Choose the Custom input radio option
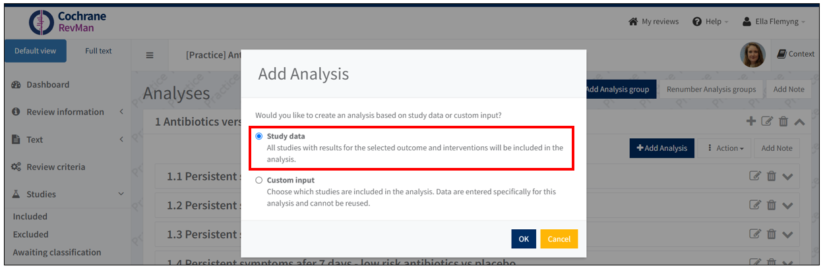 click(x=259, y=180)
